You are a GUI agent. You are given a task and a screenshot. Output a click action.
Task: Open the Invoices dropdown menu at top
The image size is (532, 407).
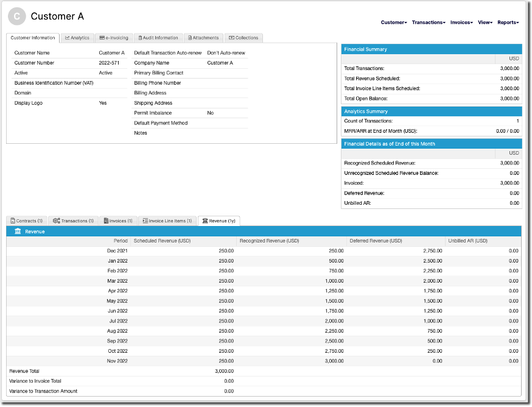pos(461,23)
